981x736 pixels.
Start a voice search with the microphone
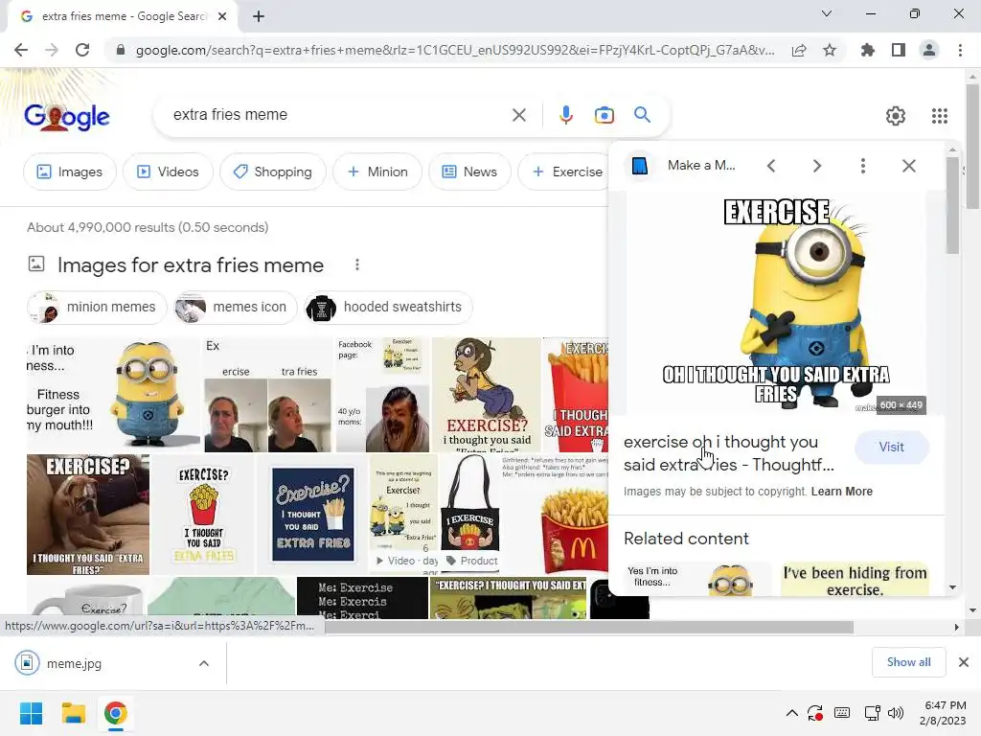coord(565,115)
